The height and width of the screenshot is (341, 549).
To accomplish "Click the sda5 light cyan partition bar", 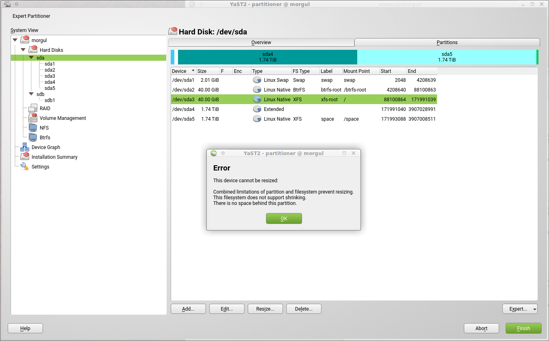I will pyautogui.click(x=446, y=57).
